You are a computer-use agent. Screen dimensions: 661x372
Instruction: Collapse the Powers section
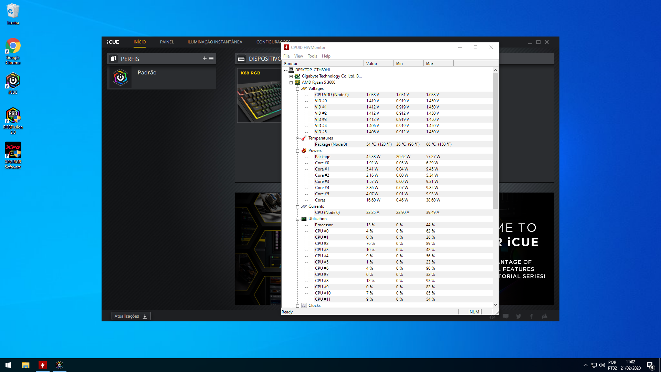click(298, 151)
